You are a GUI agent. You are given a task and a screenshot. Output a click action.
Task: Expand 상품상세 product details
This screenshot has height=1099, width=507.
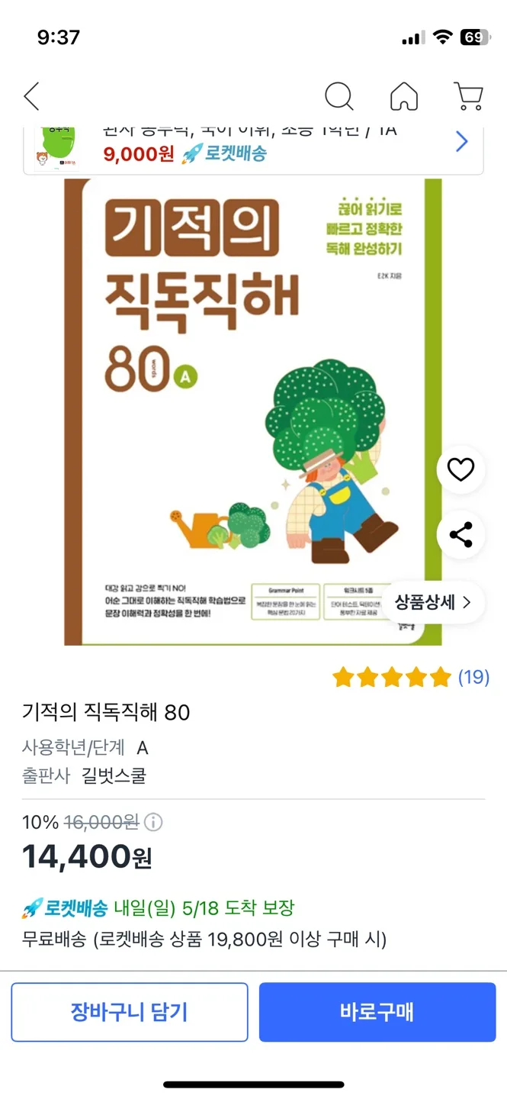[433, 602]
